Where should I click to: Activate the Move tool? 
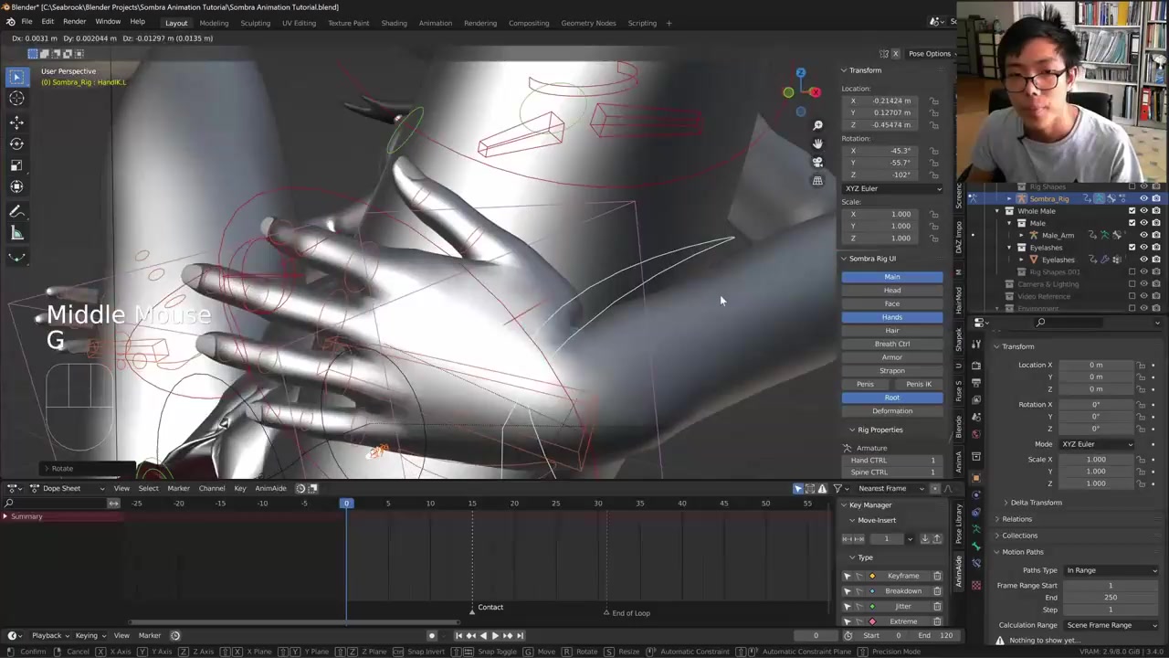(16, 122)
